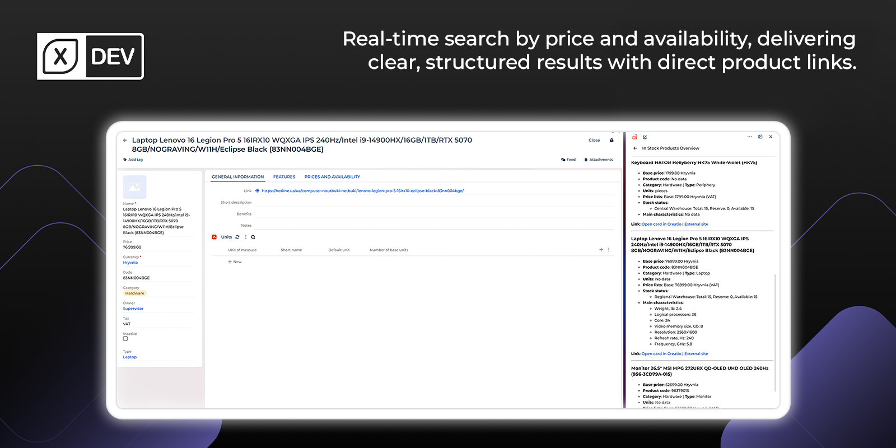Image resolution: width=896 pixels, height=448 pixels.
Task: Click the Close button on the product page
Action: [x=594, y=141]
